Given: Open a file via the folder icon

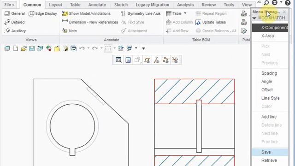Looking at the screenshot, I should click(24, 48).
